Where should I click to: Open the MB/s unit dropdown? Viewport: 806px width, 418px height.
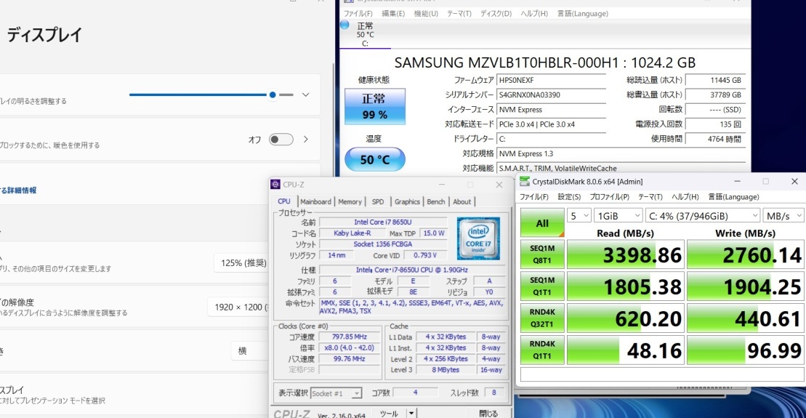pyautogui.click(x=783, y=216)
